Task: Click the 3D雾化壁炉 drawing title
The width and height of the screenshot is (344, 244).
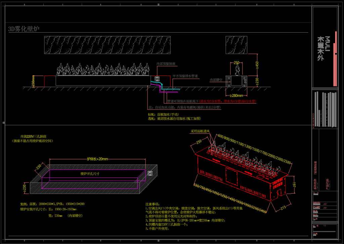Action: coord(24,29)
